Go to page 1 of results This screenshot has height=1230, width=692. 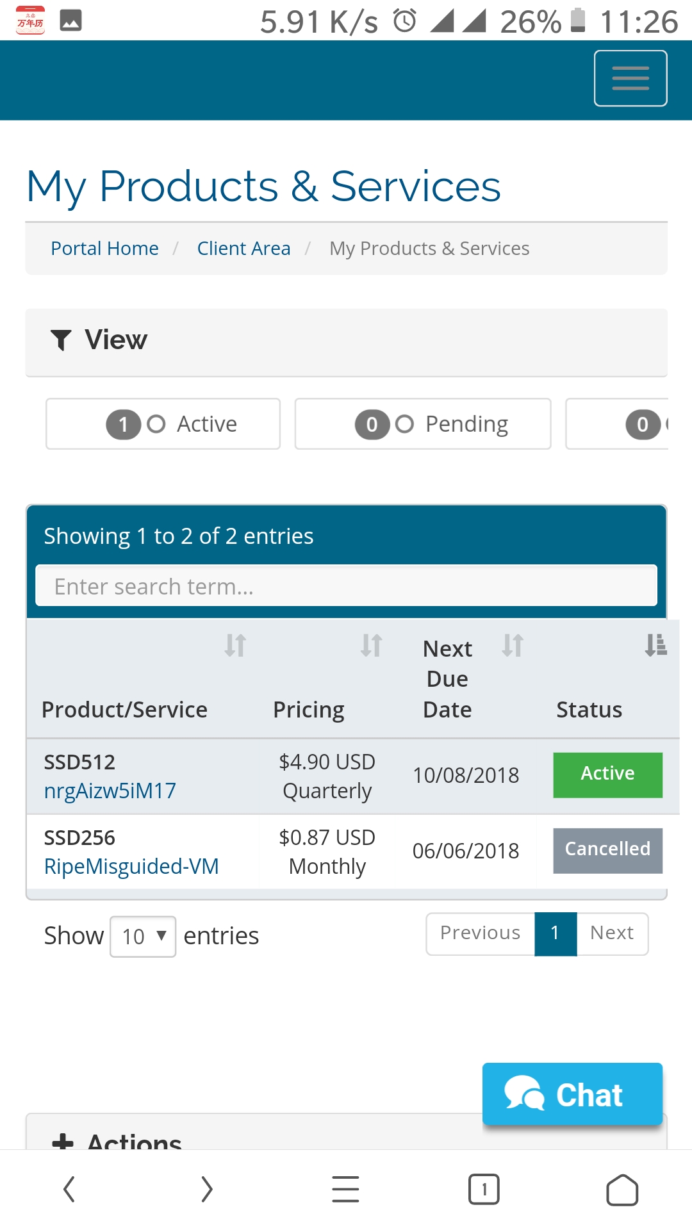click(x=555, y=933)
